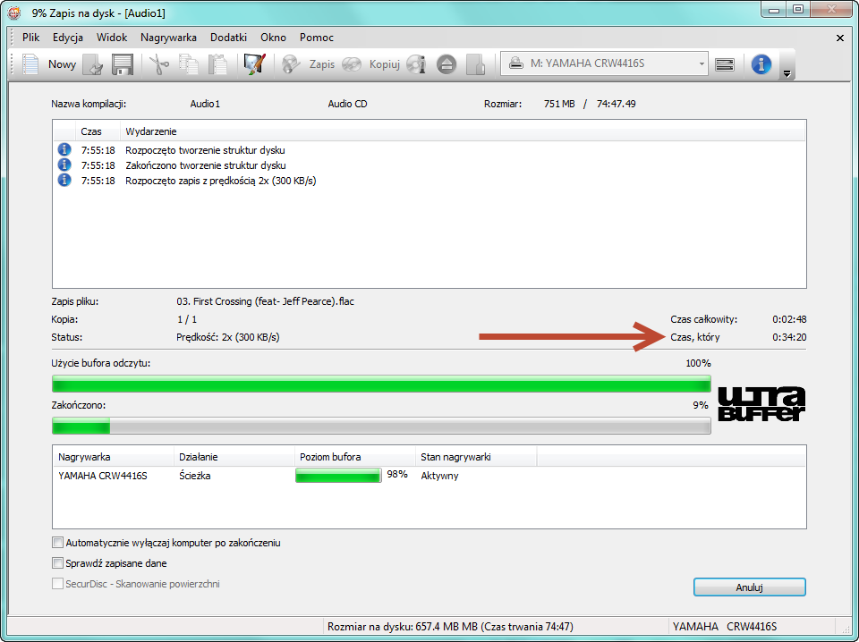
Task: Enable Automatycznie wyłączaj komputer po zakończeniu
Action: pos(57,543)
